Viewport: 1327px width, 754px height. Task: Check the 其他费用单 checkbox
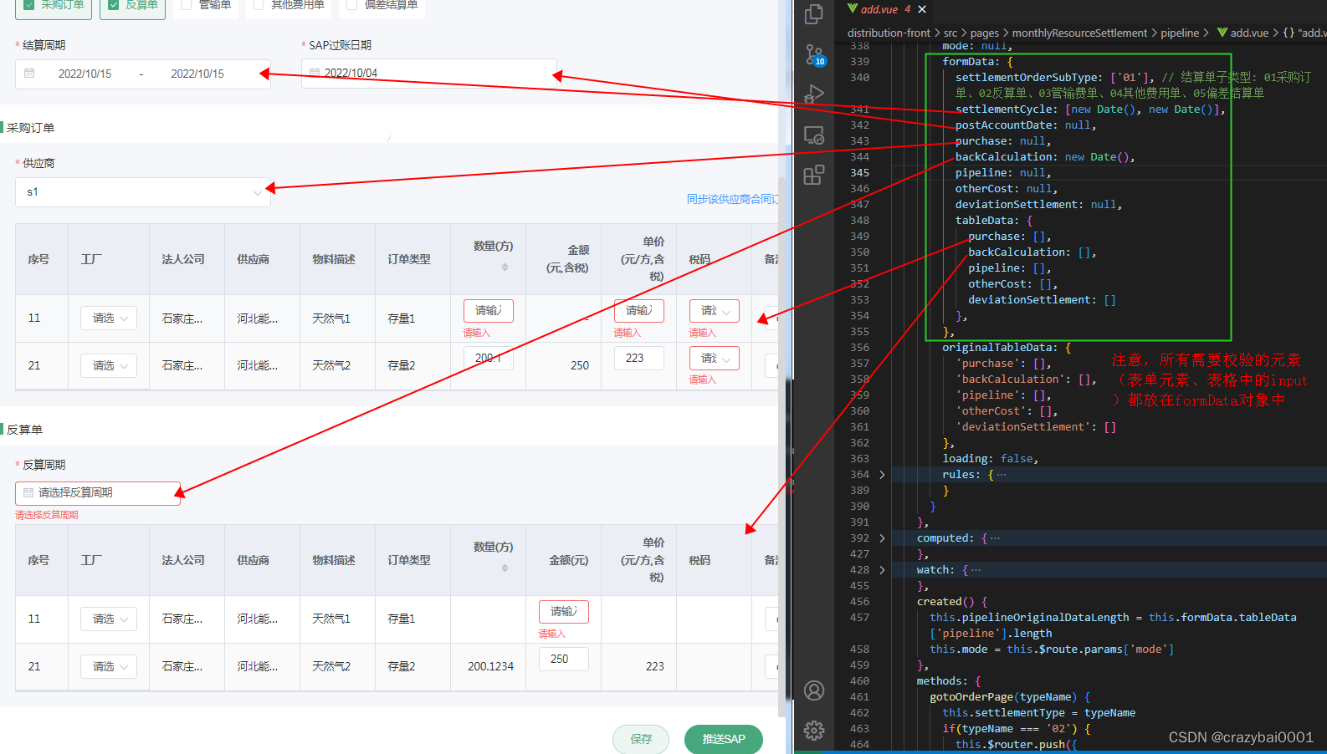coord(259,5)
